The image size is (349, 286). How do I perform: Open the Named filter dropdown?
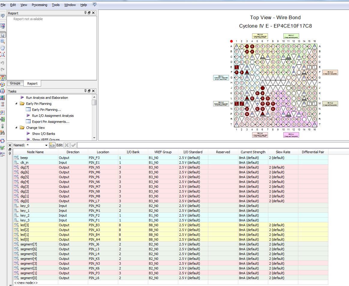[x=46, y=145]
